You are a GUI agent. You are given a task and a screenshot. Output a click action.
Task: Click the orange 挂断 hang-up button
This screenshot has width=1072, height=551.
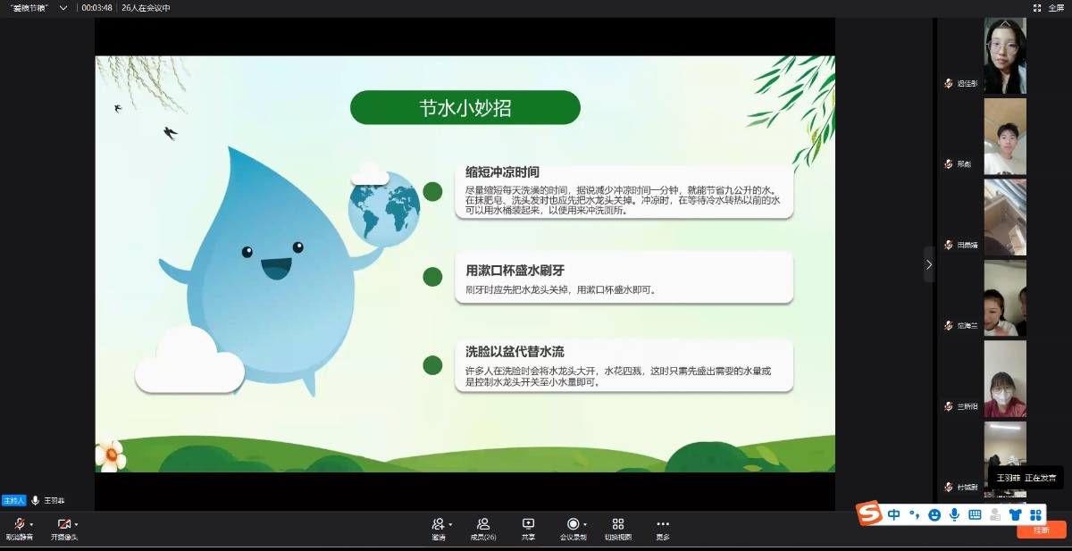point(1041,530)
